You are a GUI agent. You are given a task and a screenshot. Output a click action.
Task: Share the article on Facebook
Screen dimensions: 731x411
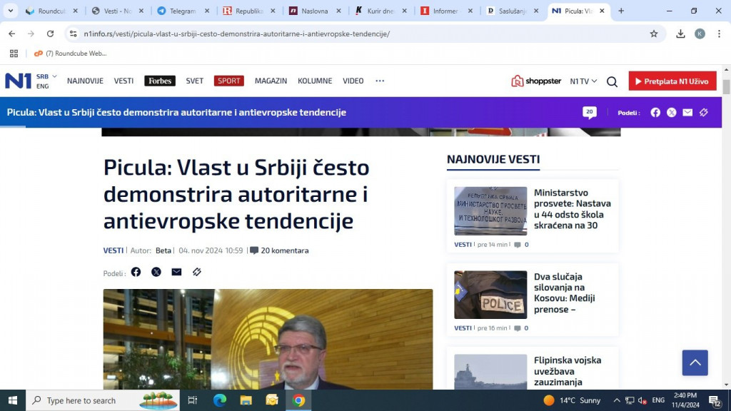pos(136,272)
